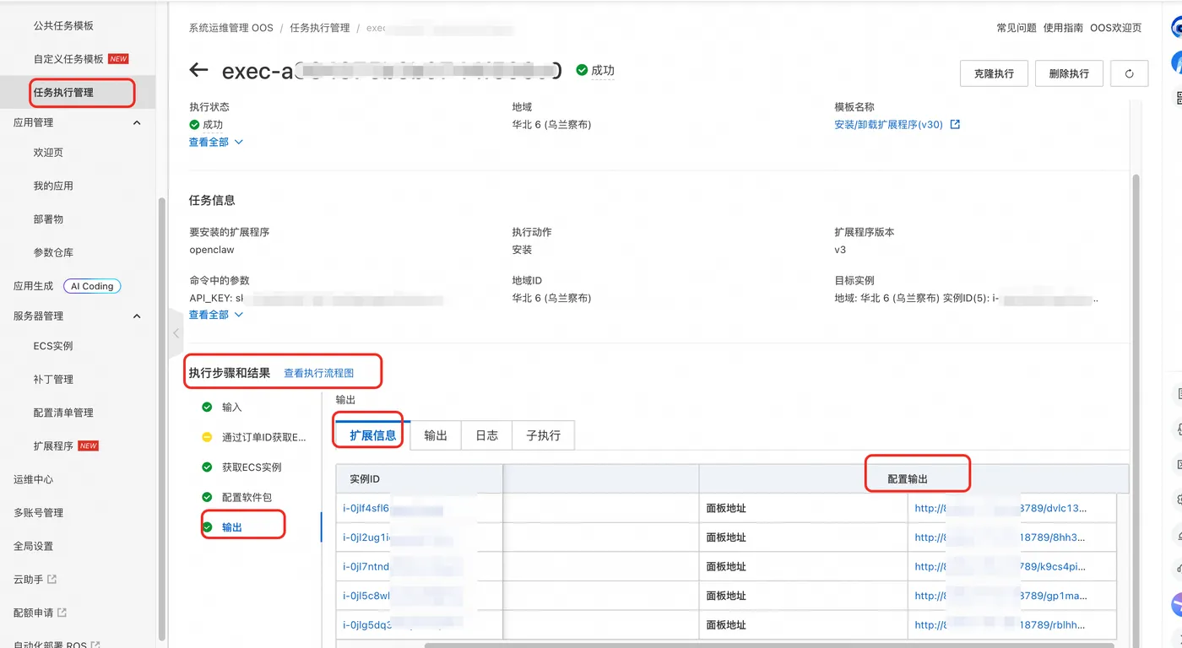The height and width of the screenshot is (648, 1182).
Task: Open instance ID link i-0jl2ug1i
Action: click(x=366, y=537)
